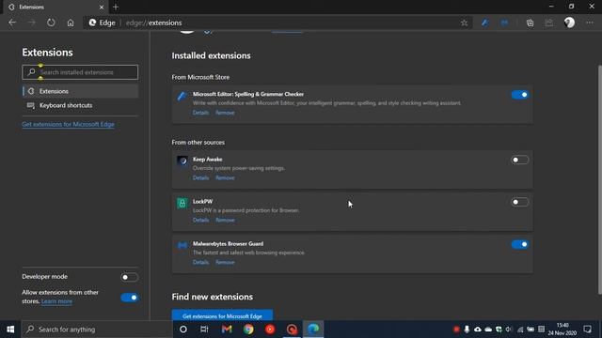Viewport: 602px width, 338px height.
Task: Close the Extensions tab
Action: click(x=102, y=7)
